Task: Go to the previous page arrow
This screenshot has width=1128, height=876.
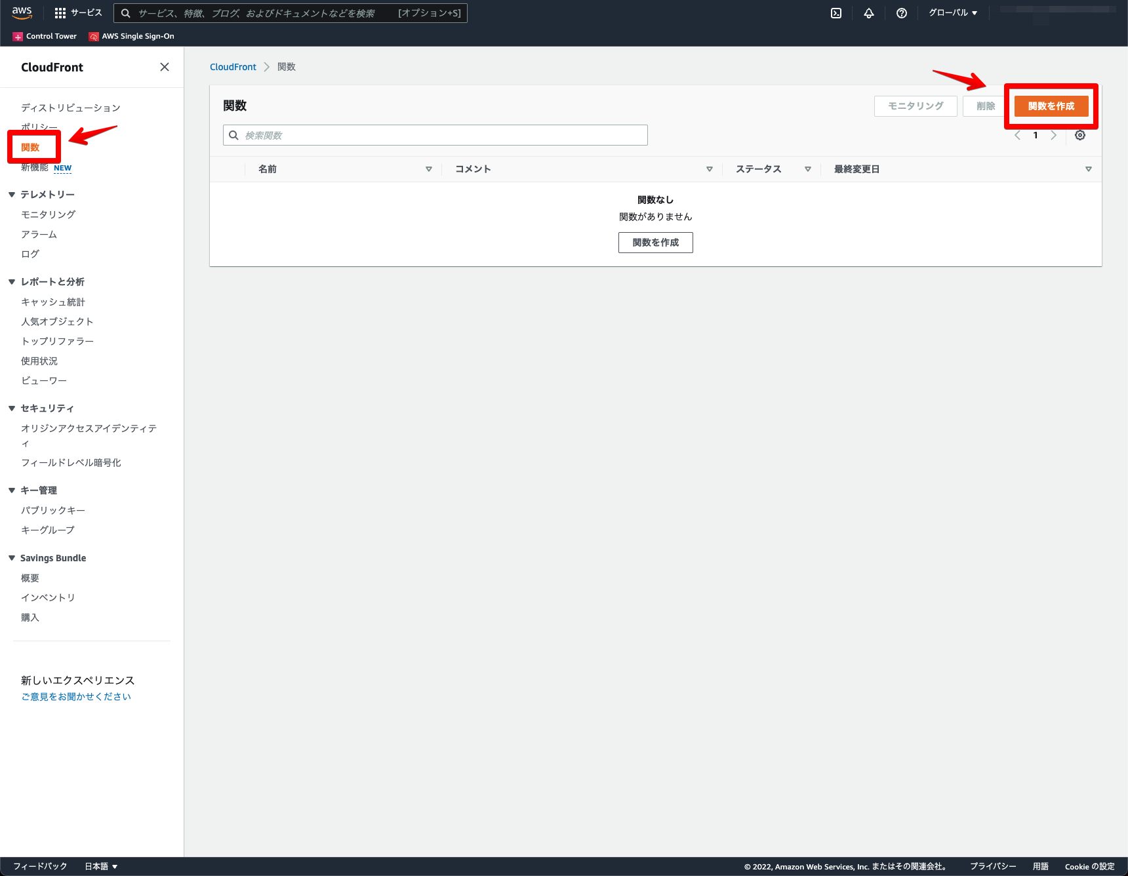Action: 1018,135
